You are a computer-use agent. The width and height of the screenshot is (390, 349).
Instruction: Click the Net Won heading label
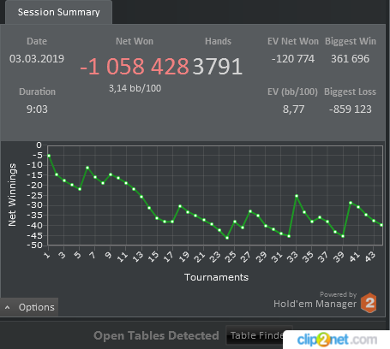tap(135, 41)
